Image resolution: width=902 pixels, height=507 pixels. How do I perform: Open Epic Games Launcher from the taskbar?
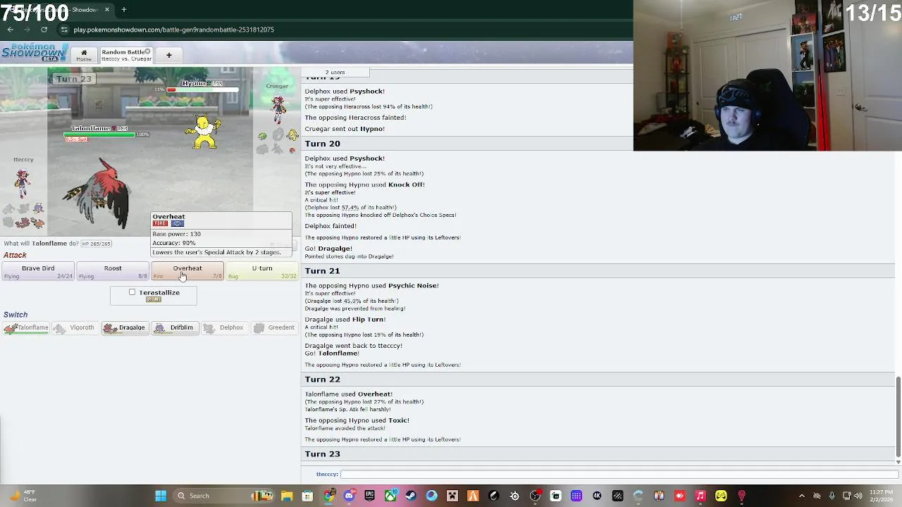[x=369, y=496]
